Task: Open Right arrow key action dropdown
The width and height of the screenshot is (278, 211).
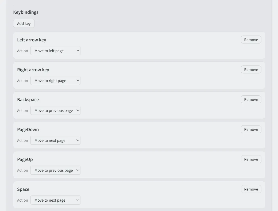Action: pos(55,81)
